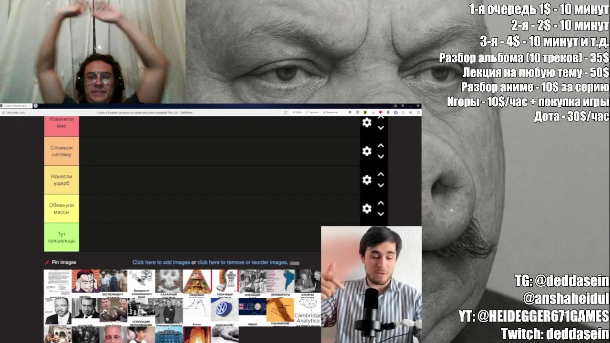Image resolution: width=610 pixels, height=343 pixels.
Task: Click the orange Сломали систему tier label
Action: point(61,151)
